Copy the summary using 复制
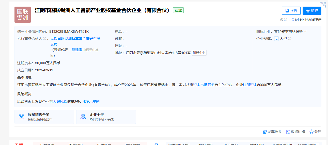Image resolution: width=328 pixels, height=145 pixels. (96, 102)
